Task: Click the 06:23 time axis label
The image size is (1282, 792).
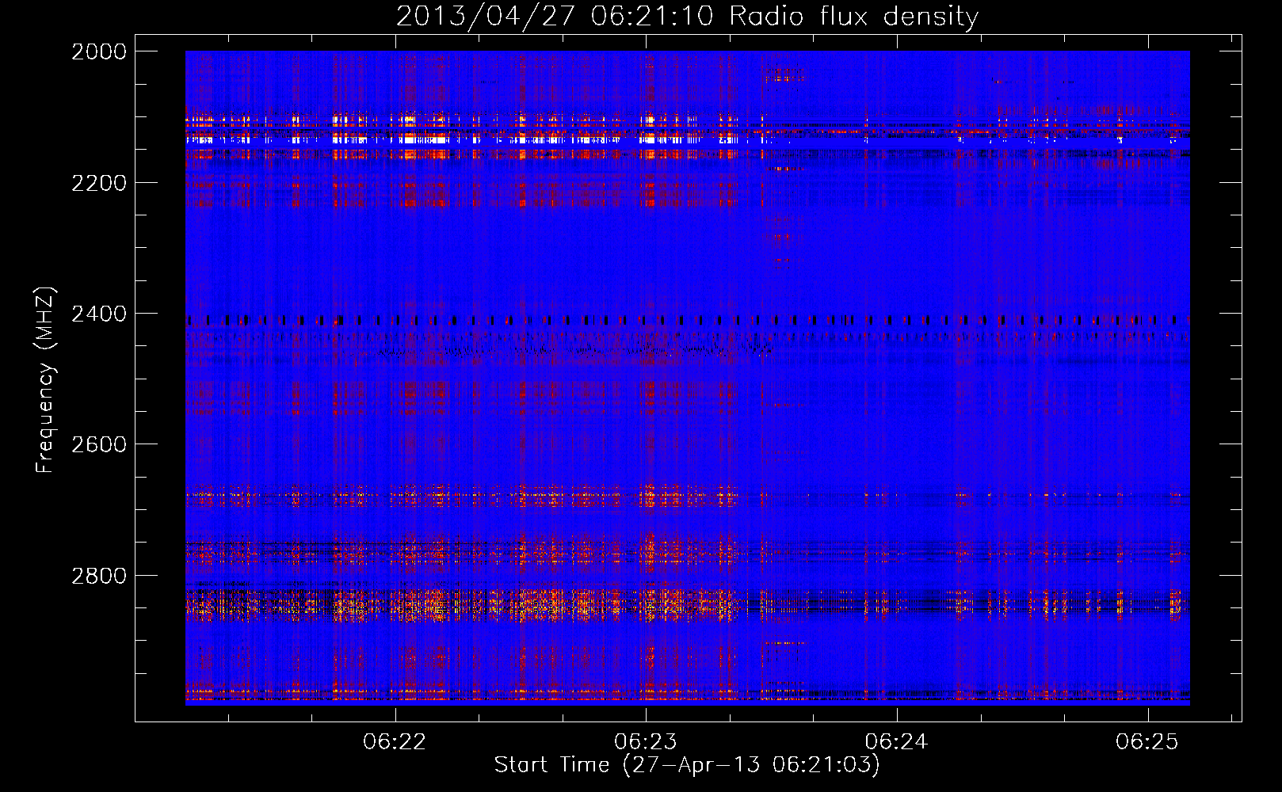Action: click(646, 741)
